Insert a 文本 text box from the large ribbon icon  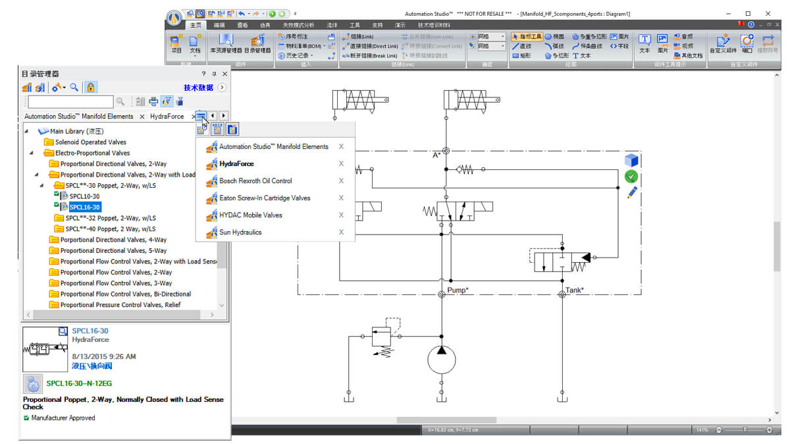click(x=645, y=44)
